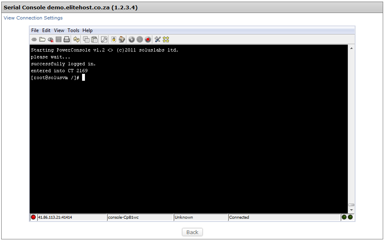386x241 pixels.
Task: Click the terminal scrollbar thumb
Action: (x=351, y=205)
